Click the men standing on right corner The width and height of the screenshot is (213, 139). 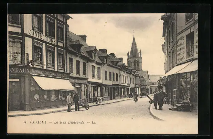(x=158, y=99)
